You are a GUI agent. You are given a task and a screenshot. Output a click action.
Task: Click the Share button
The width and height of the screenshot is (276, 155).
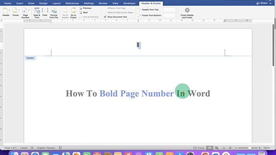click(262, 3)
